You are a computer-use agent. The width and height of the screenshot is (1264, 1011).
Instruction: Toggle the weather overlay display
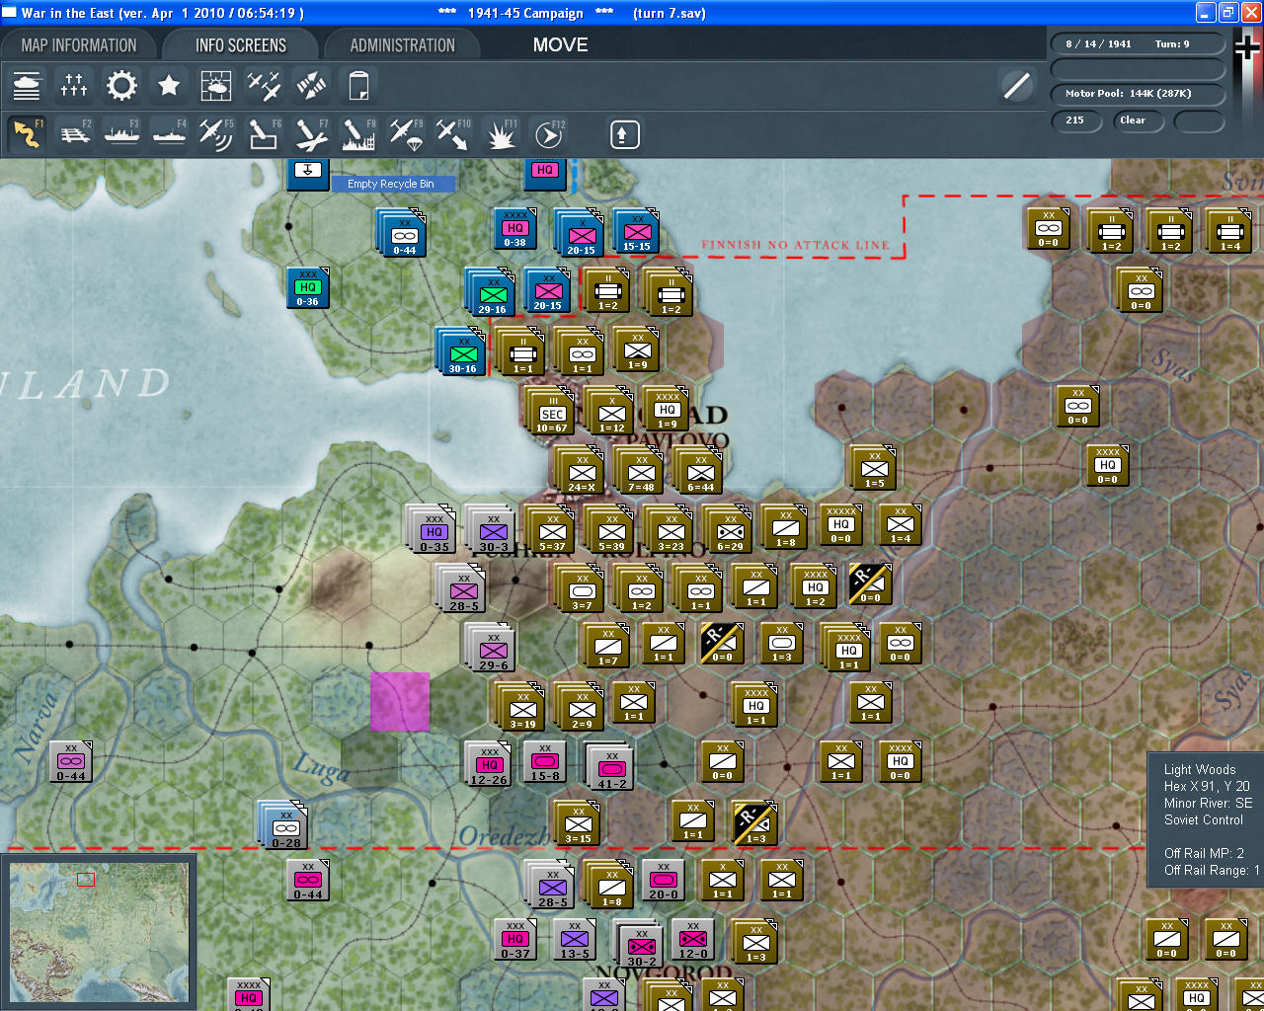coord(215,85)
